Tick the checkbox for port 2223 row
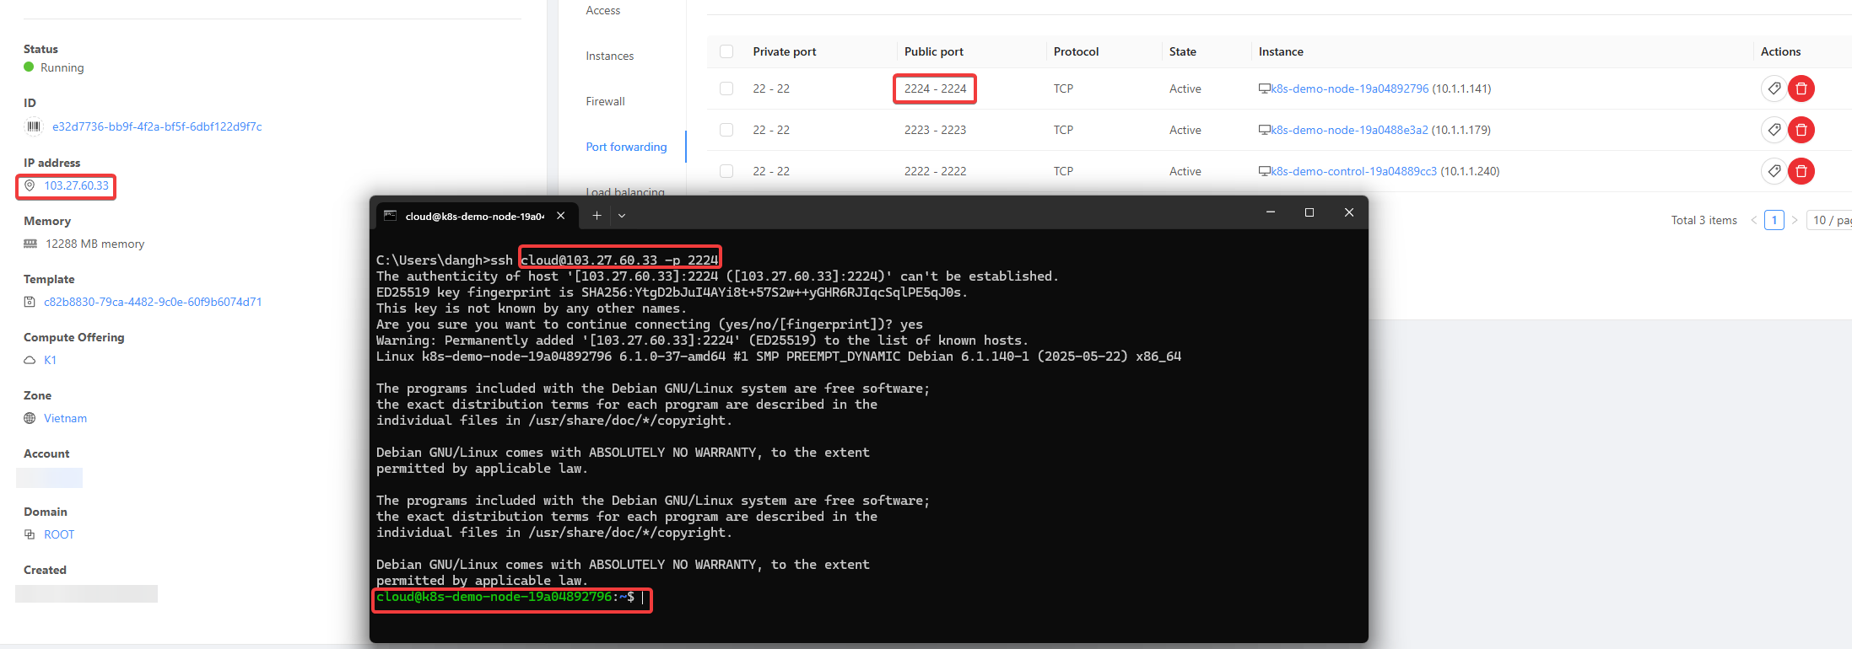 (726, 130)
